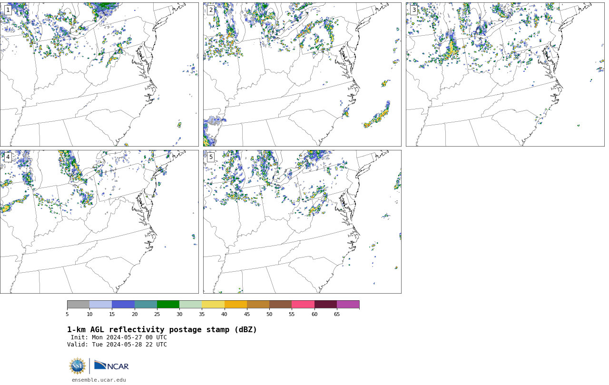Click the colorbar tick label '50'

(x=269, y=314)
